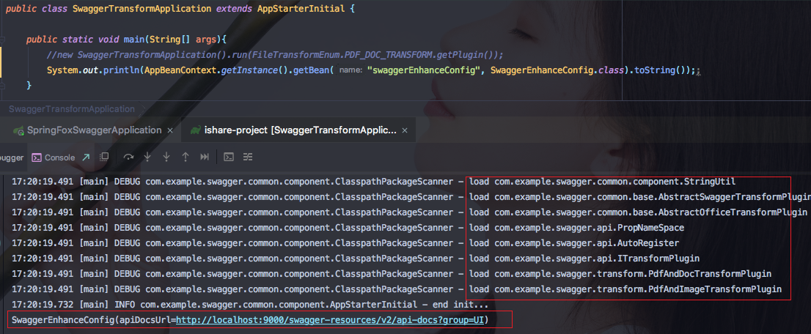The height and width of the screenshot is (334, 811).
Task: Open the Console tab
Action: pos(54,157)
